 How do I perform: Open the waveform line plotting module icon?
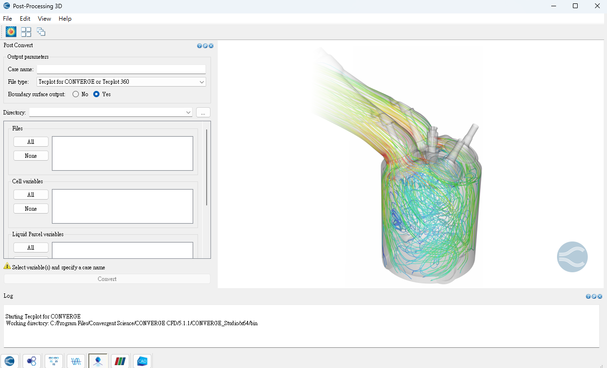click(x=76, y=361)
